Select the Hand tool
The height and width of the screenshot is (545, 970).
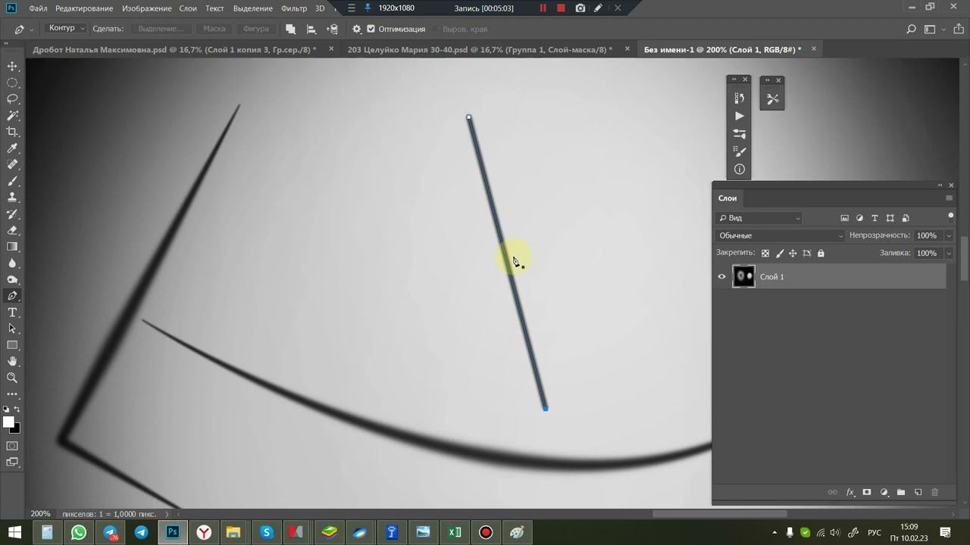(x=13, y=362)
